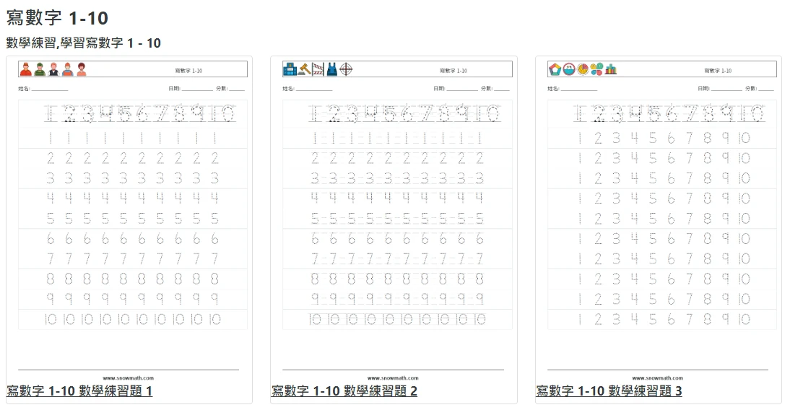This screenshot has width=790, height=410.
Task: Click the crosshair target icon
Action: 346,69
